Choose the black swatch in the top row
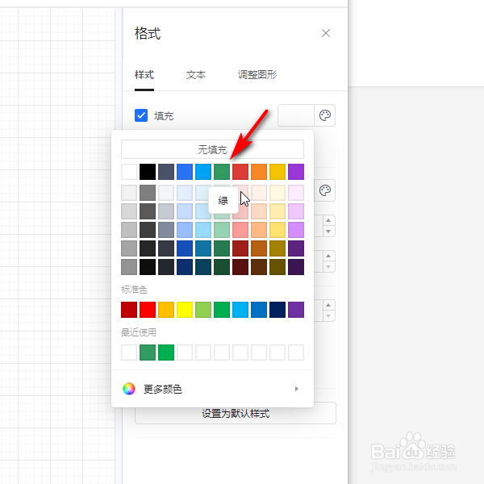This screenshot has height=484, width=484. coord(148,171)
